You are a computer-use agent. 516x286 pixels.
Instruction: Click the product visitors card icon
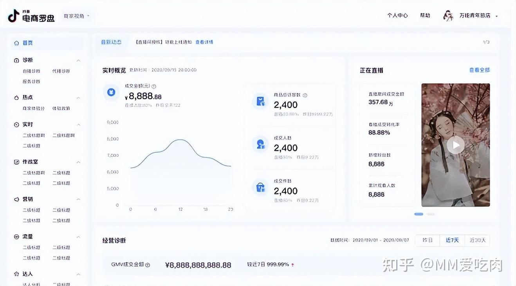(260, 102)
